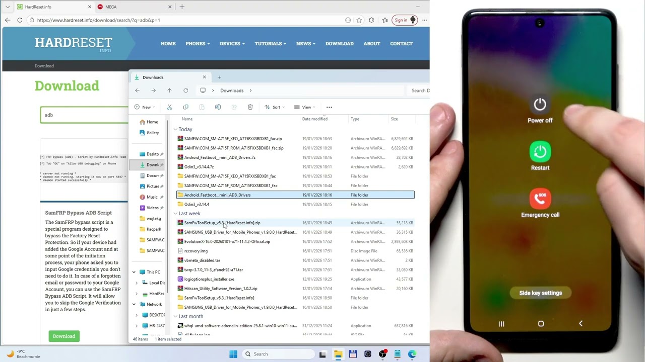Open the New item dropdown in Explorer
The image size is (645, 362).
point(144,107)
